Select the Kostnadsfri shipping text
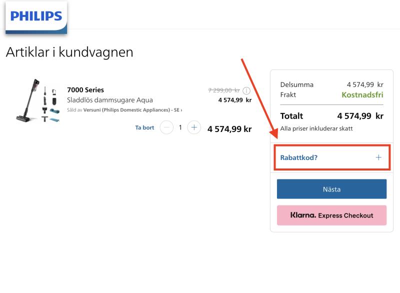This screenshot has width=400, height=293. [362, 95]
